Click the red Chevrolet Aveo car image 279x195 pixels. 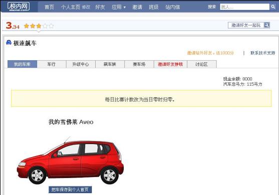(x=70, y=160)
